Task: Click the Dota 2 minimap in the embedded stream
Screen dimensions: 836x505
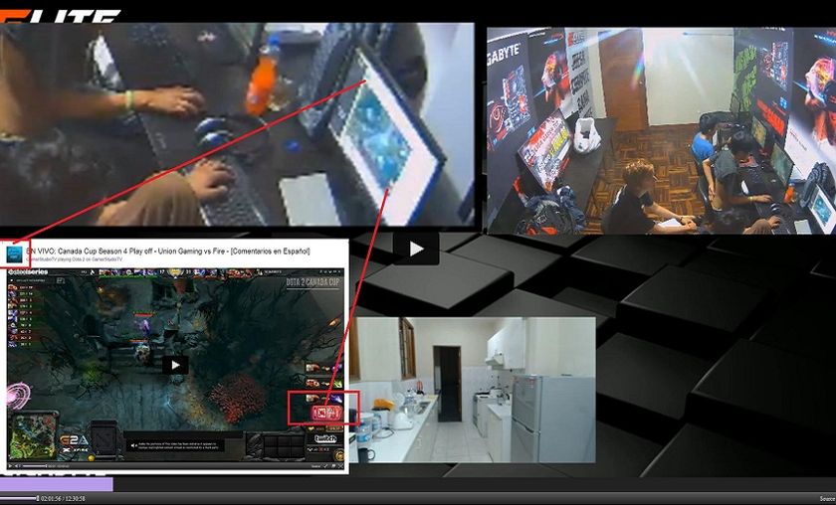Action: pyautogui.click(x=33, y=435)
